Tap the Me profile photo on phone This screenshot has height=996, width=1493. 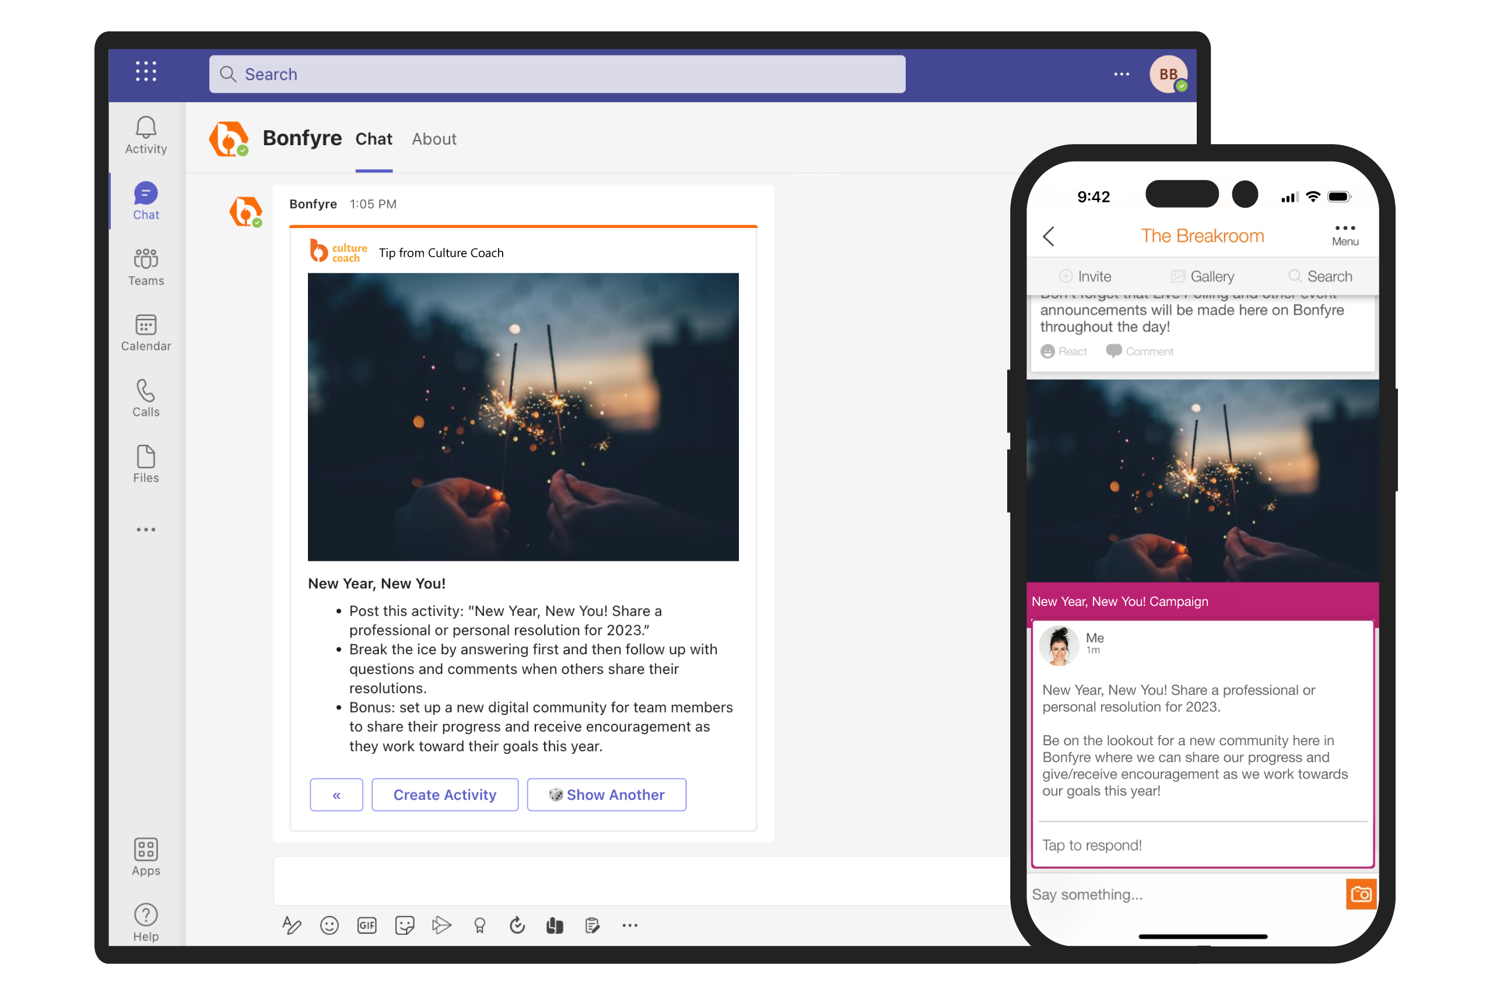[1059, 646]
